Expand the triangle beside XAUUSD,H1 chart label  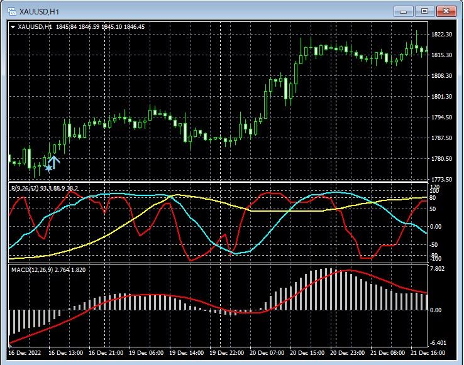point(13,27)
